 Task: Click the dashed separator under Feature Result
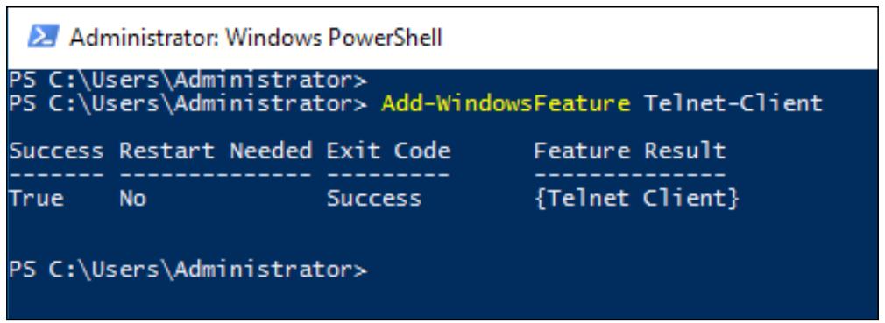(629, 174)
